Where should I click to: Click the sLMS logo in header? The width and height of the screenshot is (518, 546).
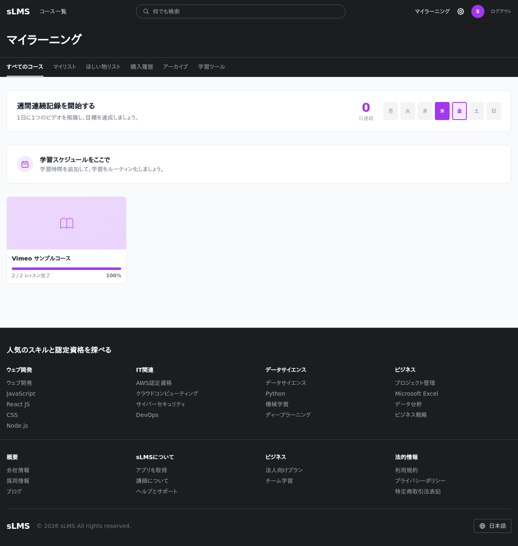point(18,11)
